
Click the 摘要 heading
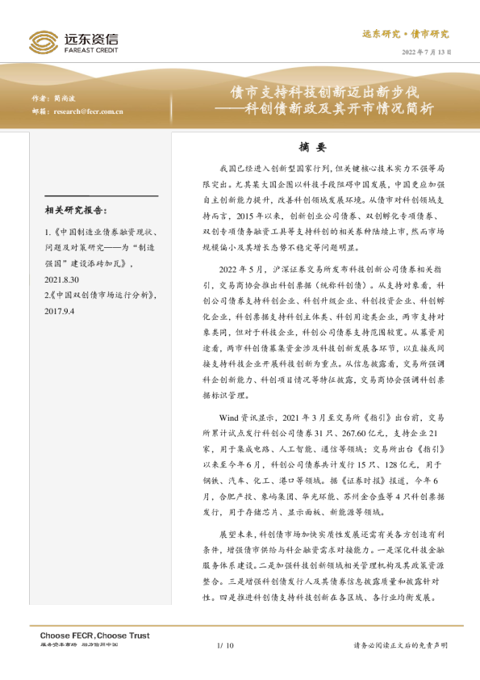[x=312, y=147]
